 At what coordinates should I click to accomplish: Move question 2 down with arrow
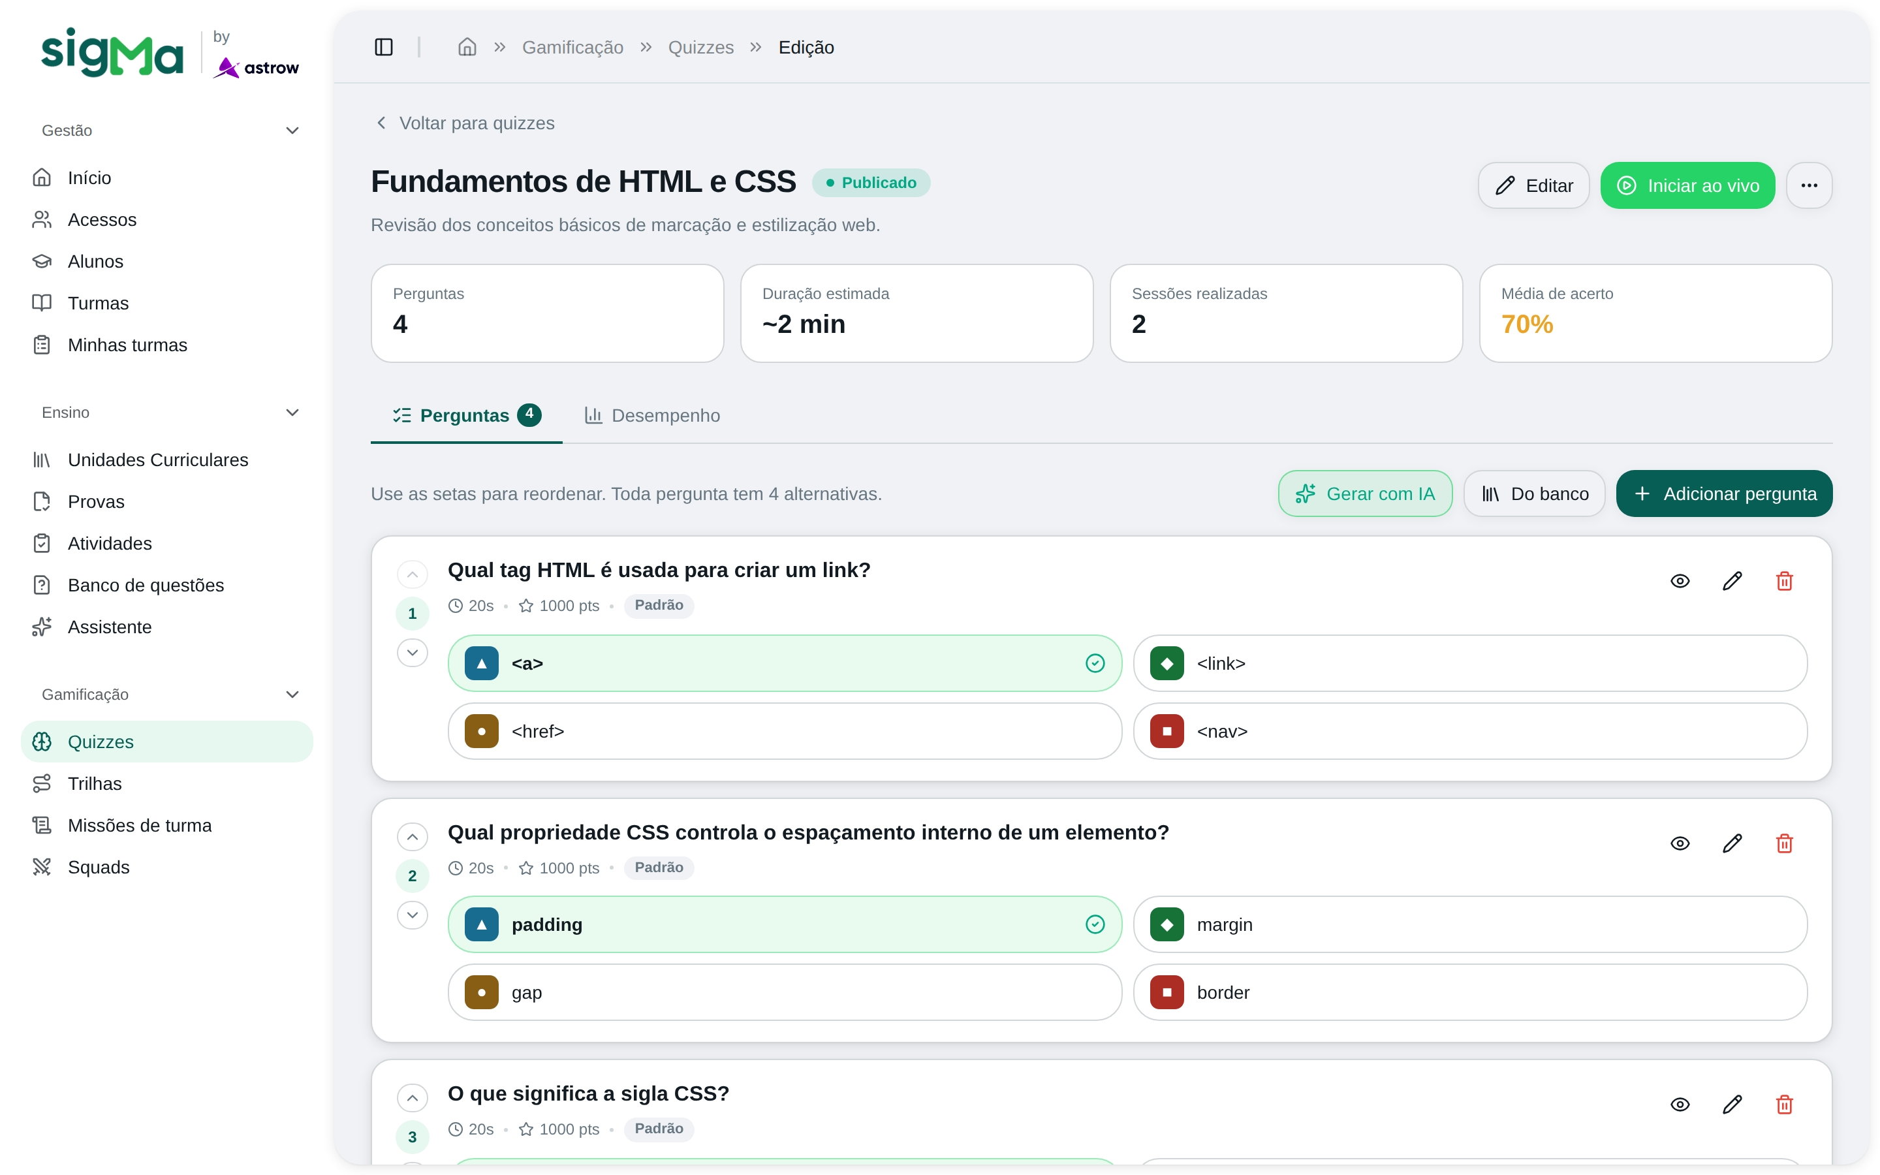point(413,915)
